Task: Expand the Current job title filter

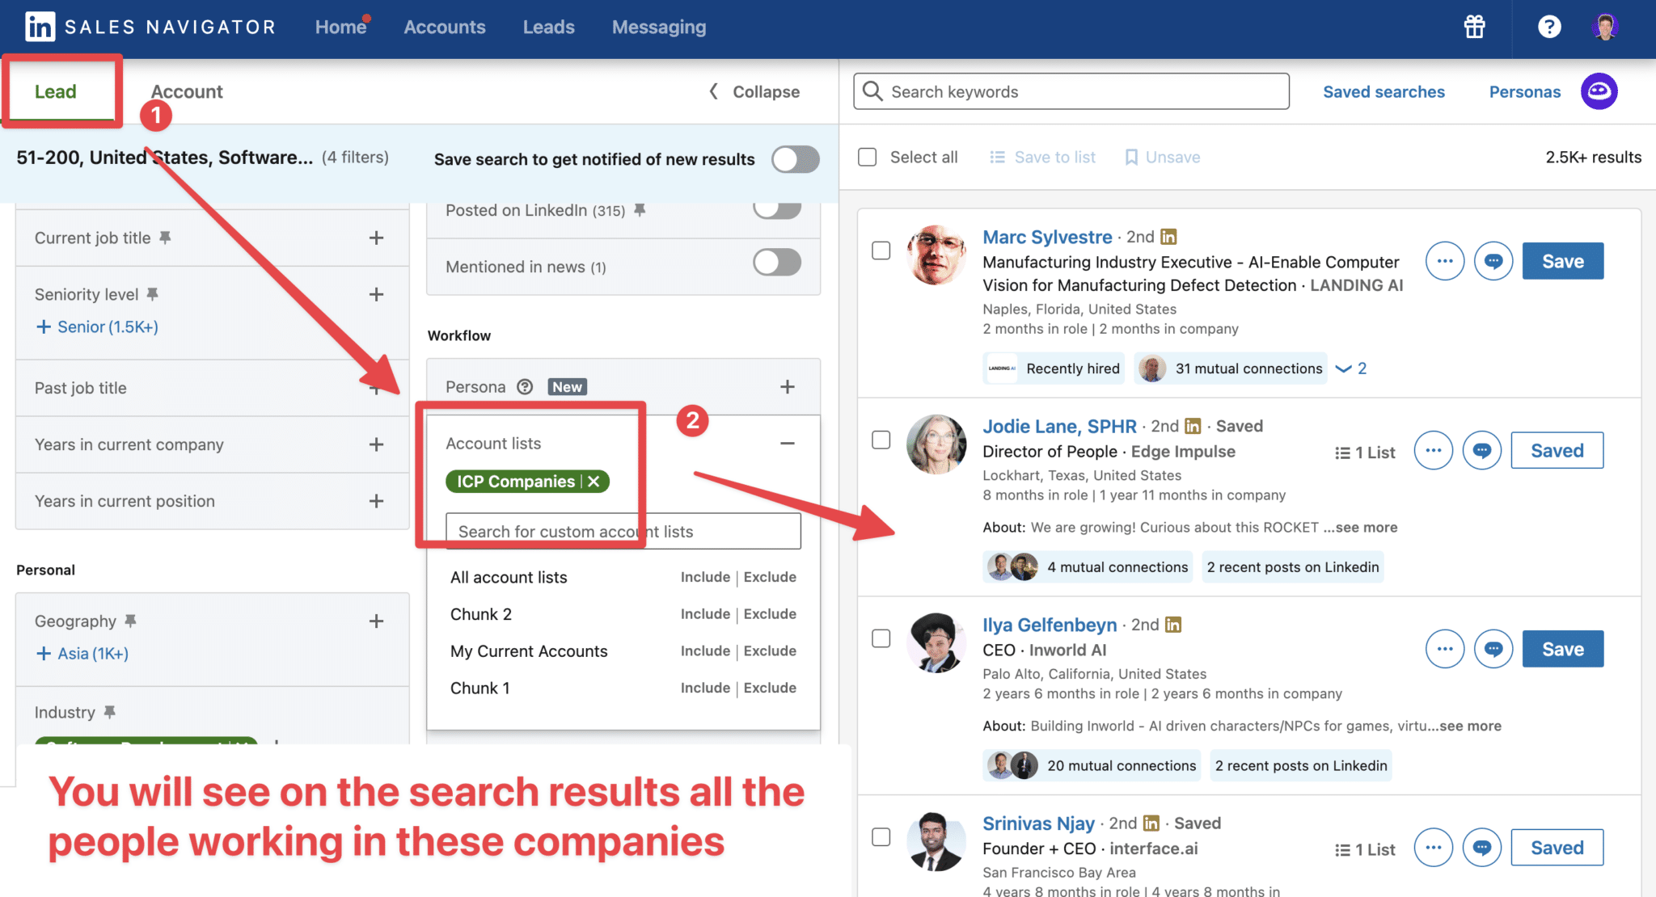Action: click(376, 238)
